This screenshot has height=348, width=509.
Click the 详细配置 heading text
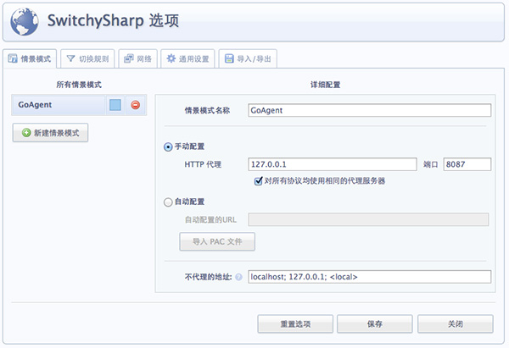pos(325,85)
